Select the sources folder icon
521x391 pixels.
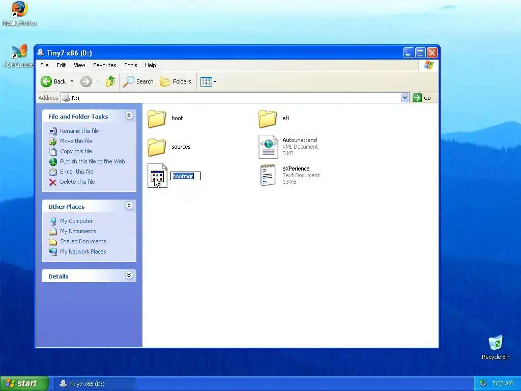(157, 147)
